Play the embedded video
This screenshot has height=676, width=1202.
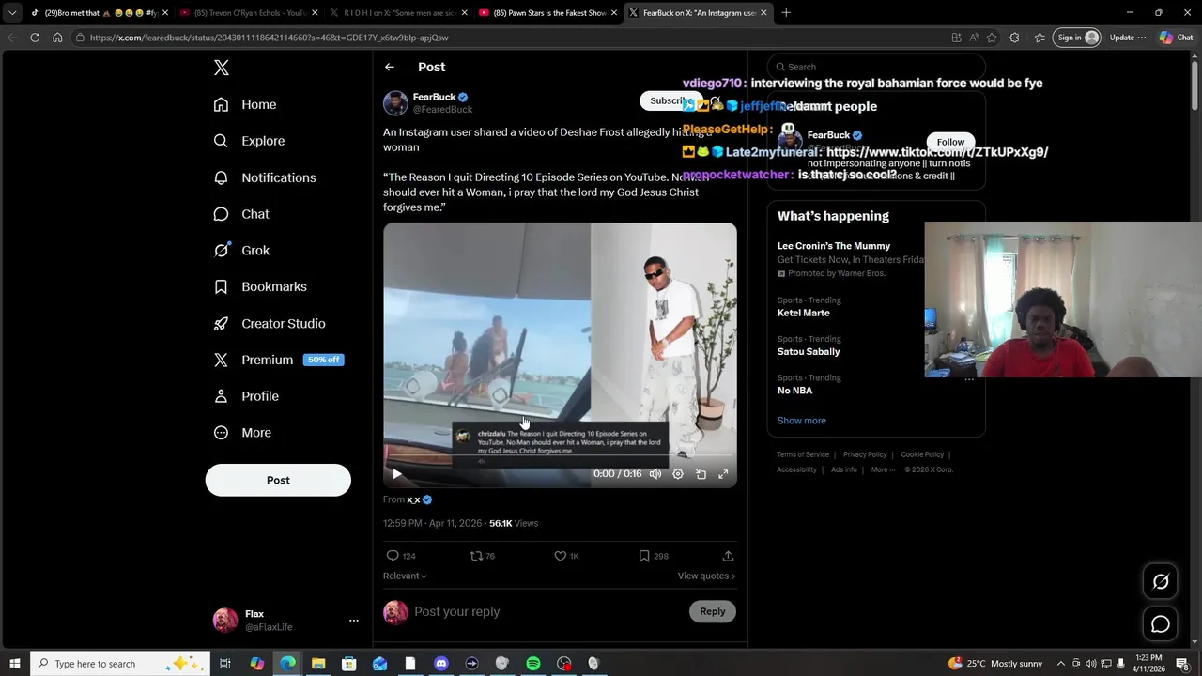[x=396, y=474]
